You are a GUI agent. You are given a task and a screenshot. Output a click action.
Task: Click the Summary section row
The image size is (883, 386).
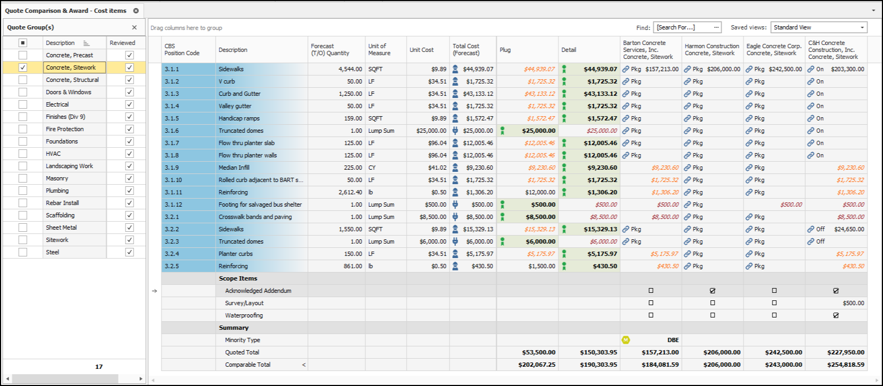pos(514,328)
